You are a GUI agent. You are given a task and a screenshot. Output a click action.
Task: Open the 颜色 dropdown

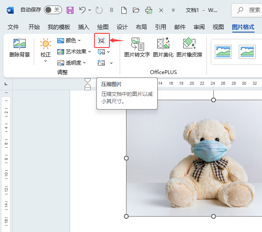point(69,41)
